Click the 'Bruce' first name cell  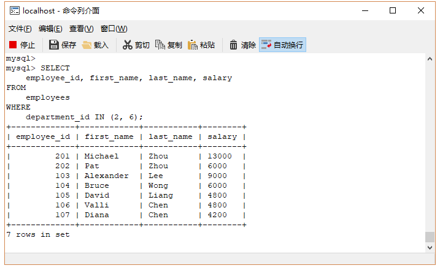[97, 185]
